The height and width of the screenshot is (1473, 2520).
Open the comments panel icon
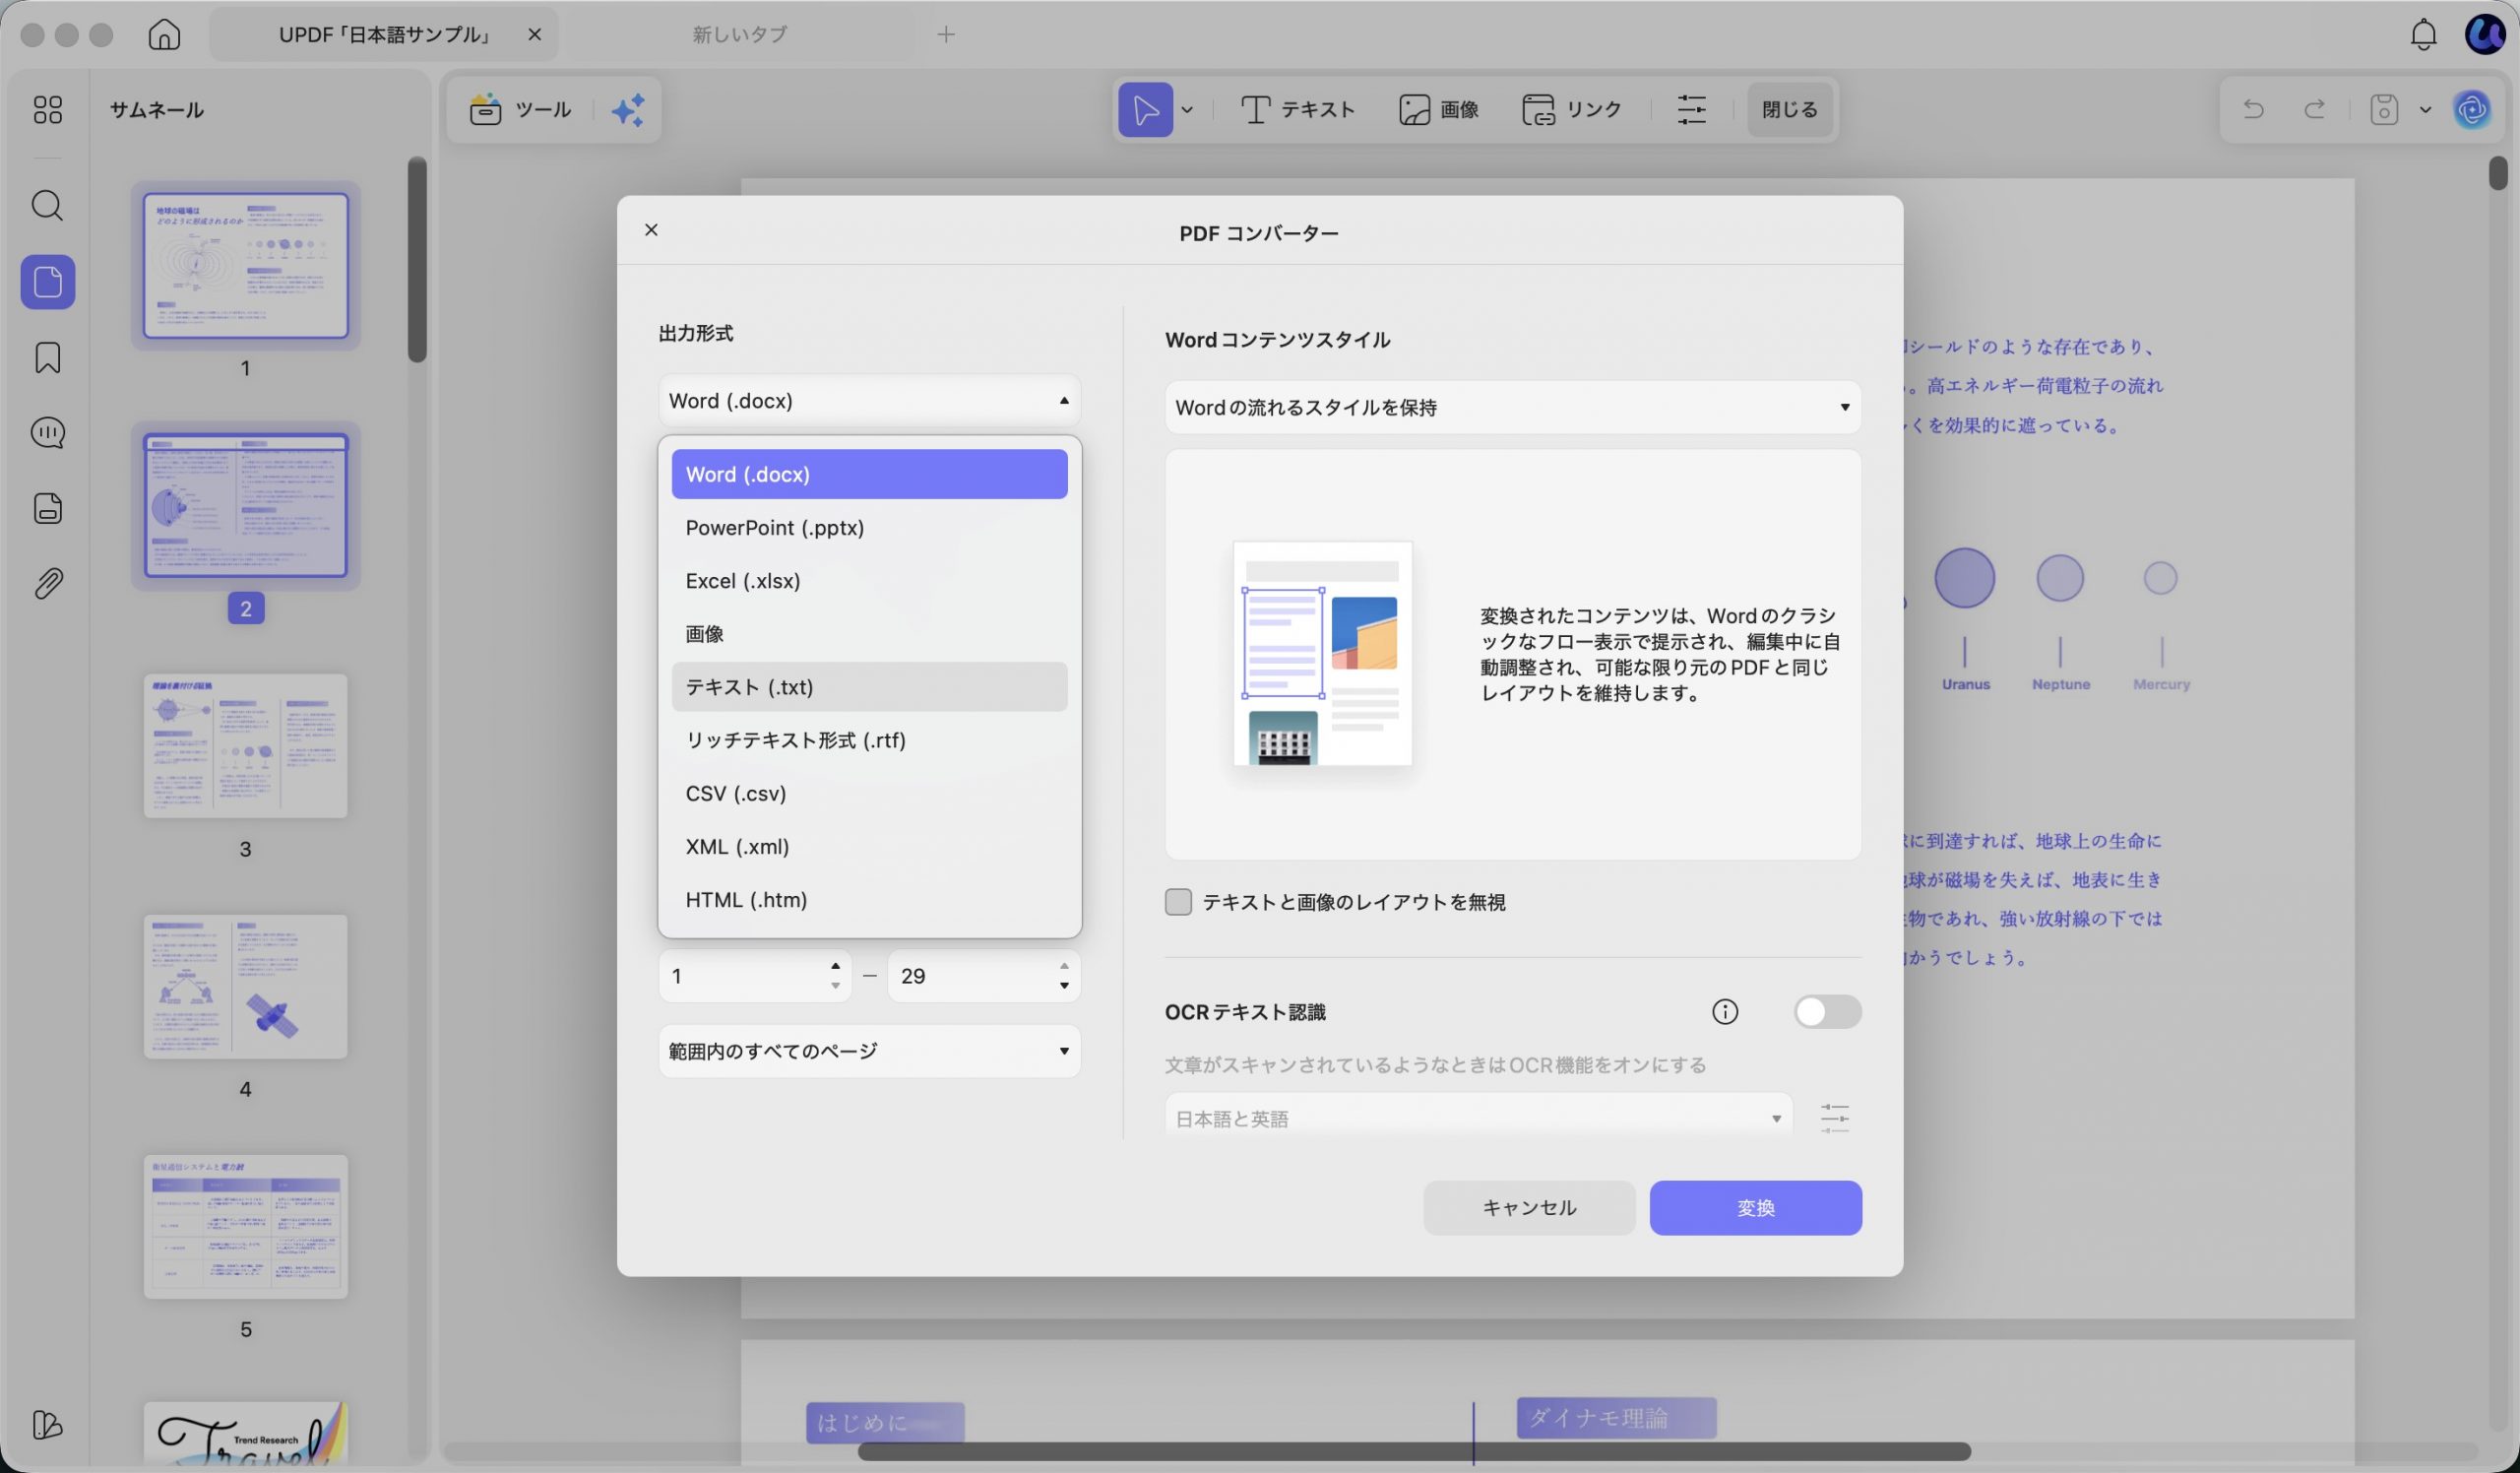coord(48,433)
